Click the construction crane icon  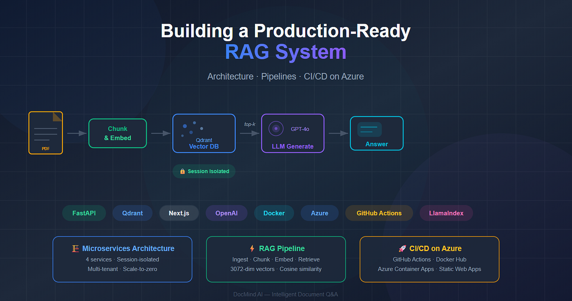pos(75,248)
